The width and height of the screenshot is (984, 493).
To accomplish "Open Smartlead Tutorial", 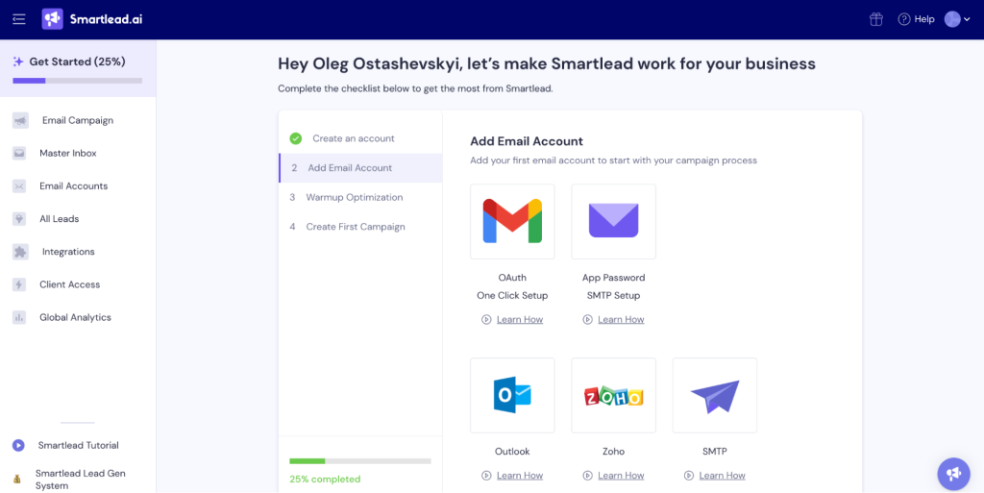I will pos(78,445).
